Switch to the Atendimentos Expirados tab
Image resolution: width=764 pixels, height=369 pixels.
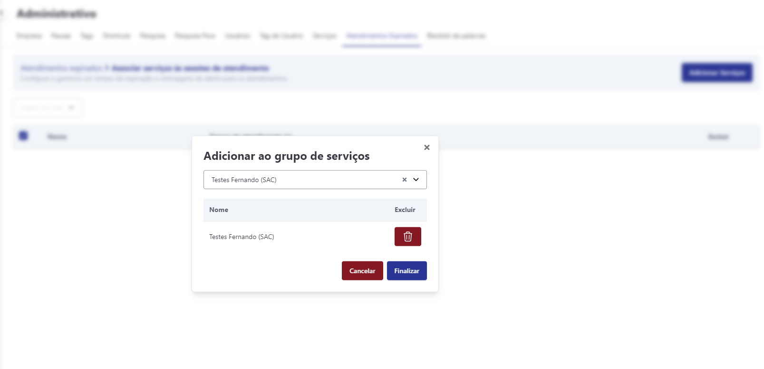tap(382, 36)
